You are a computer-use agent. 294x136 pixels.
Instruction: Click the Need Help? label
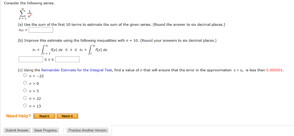[x=18, y=116]
